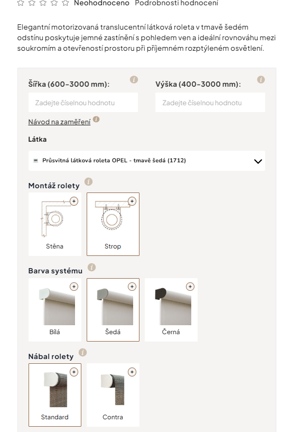Image resolution: width=289 pixels, height=432 pixels.
Task: Open info icon next to Šířka label
Action: [x=134, y=80]
